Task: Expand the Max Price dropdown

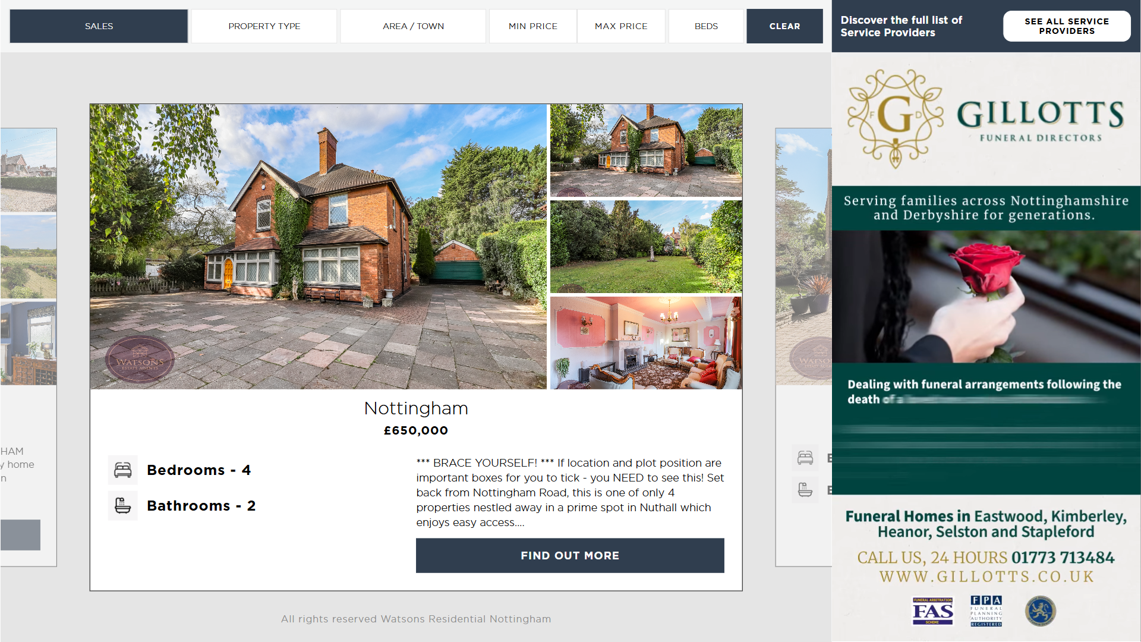Action: pos(621,26)
